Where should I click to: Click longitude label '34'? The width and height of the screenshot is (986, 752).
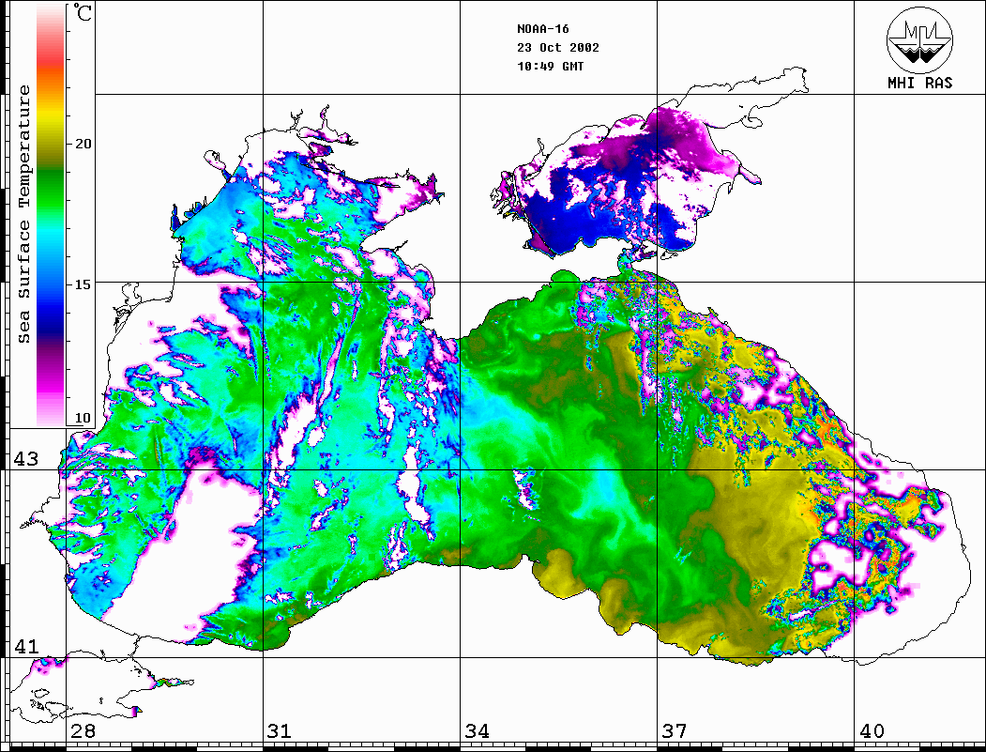point(477,730)
